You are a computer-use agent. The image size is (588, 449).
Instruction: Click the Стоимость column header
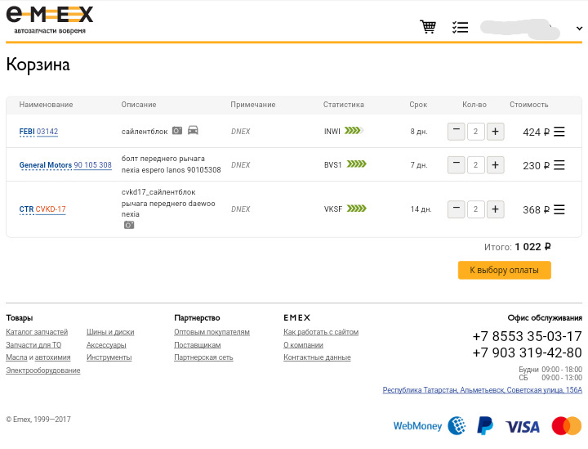[528, 105]
